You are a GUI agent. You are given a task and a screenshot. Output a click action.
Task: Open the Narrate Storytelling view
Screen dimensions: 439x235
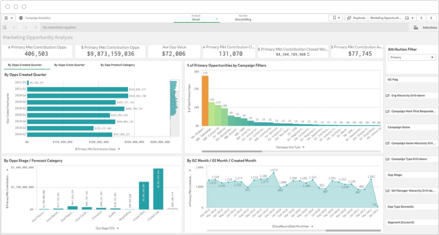(x=243, y=18)
